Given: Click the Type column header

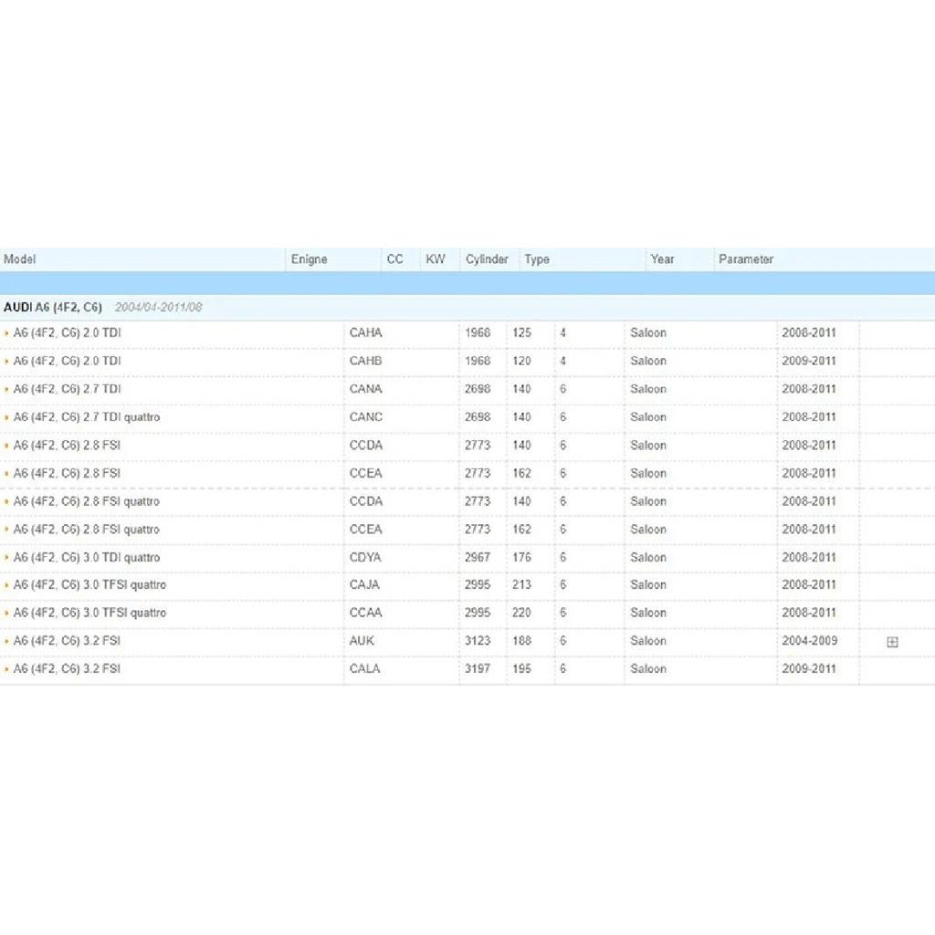Looking at the screenshot, I should point(537,259).
